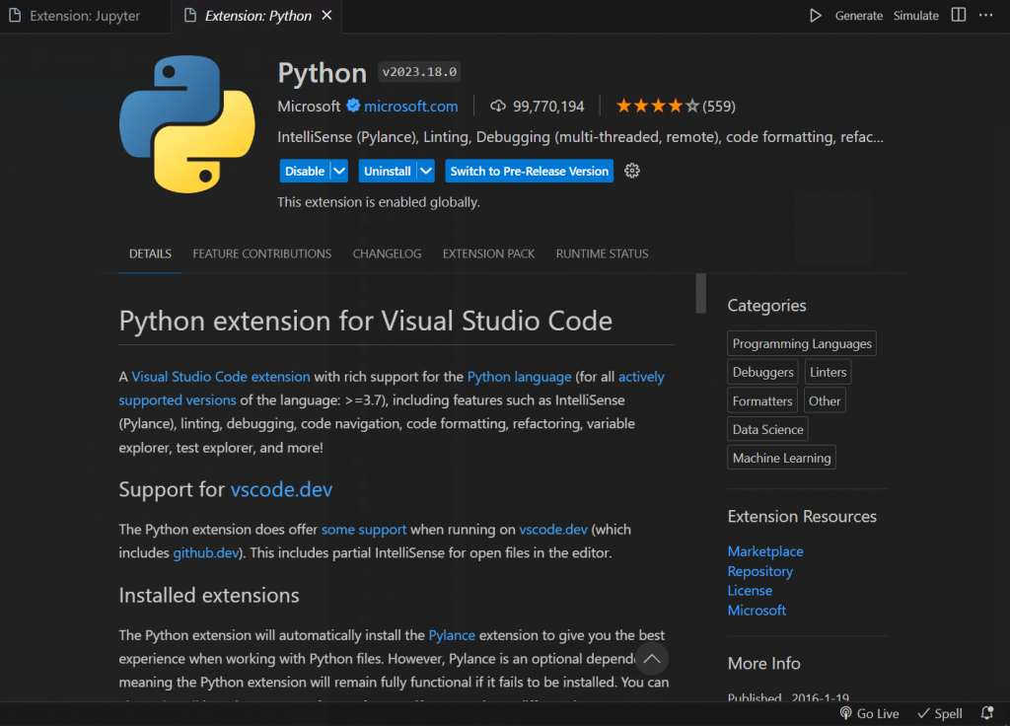
Task: Switch to Pre-Release Version
Action: [x=529, y=171]
